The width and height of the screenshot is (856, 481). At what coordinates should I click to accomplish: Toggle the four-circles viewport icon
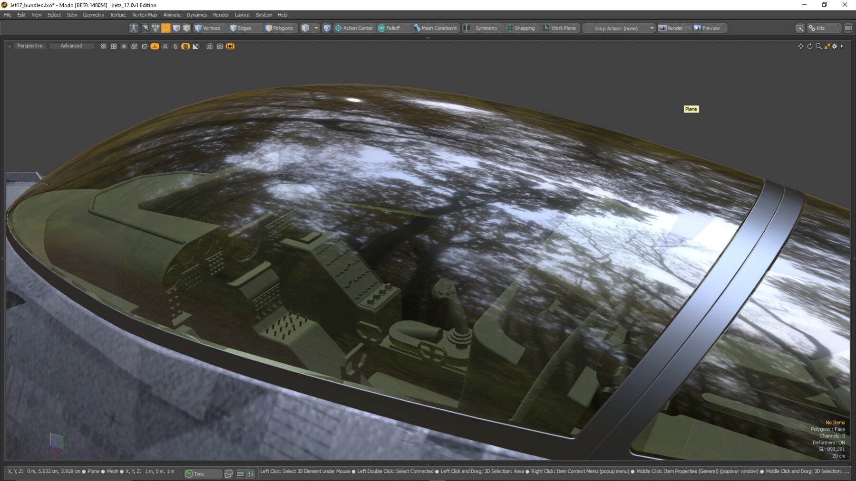[x=114, y=47]
